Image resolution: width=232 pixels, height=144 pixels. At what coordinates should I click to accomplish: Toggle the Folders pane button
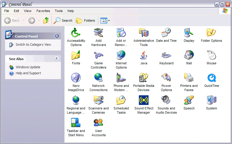[86, 20]
